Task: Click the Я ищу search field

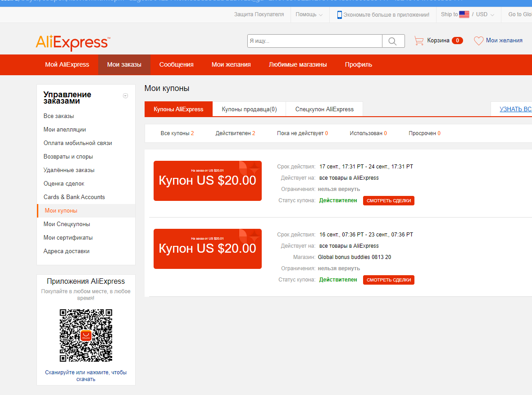Action: click(315, 41)
